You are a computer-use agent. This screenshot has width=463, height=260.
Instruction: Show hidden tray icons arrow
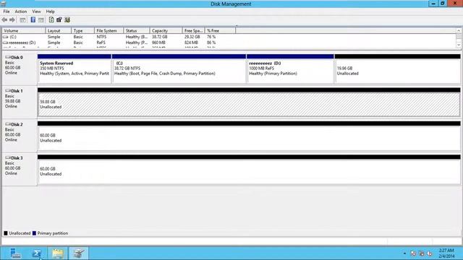pyautogui.click(x=404, y=253)
